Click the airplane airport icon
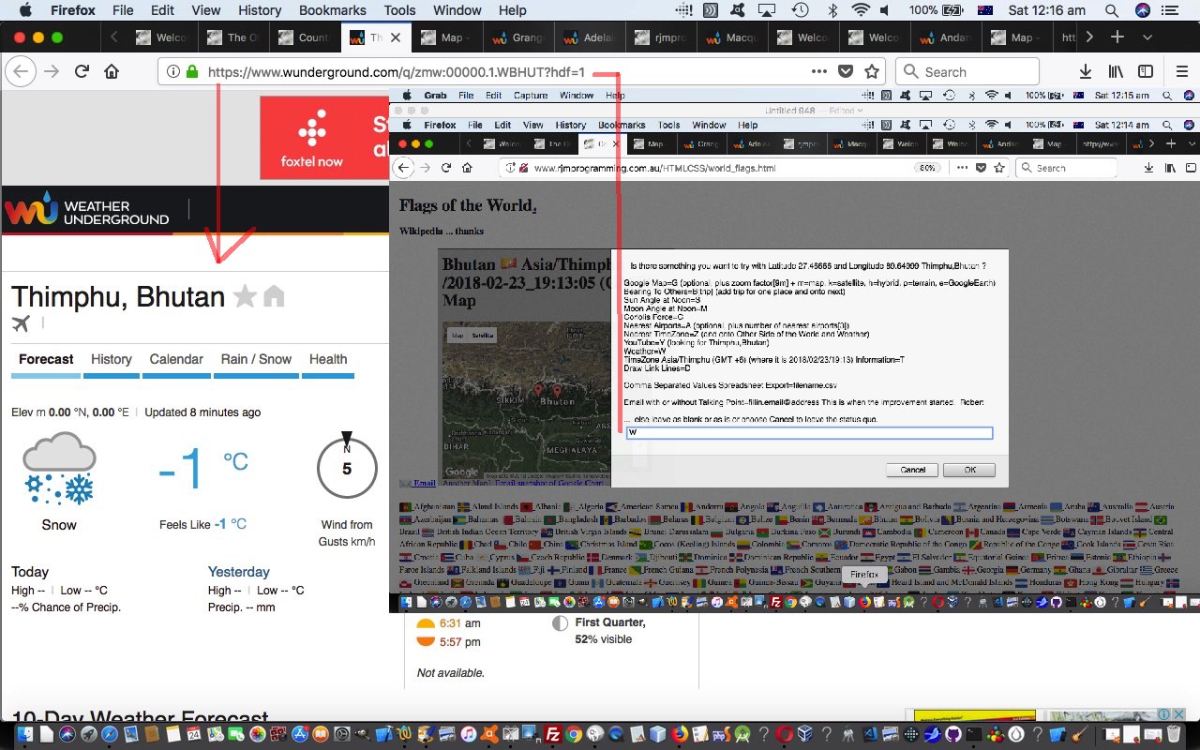Viewport: 1200px width, 750px height. (21, 323)
